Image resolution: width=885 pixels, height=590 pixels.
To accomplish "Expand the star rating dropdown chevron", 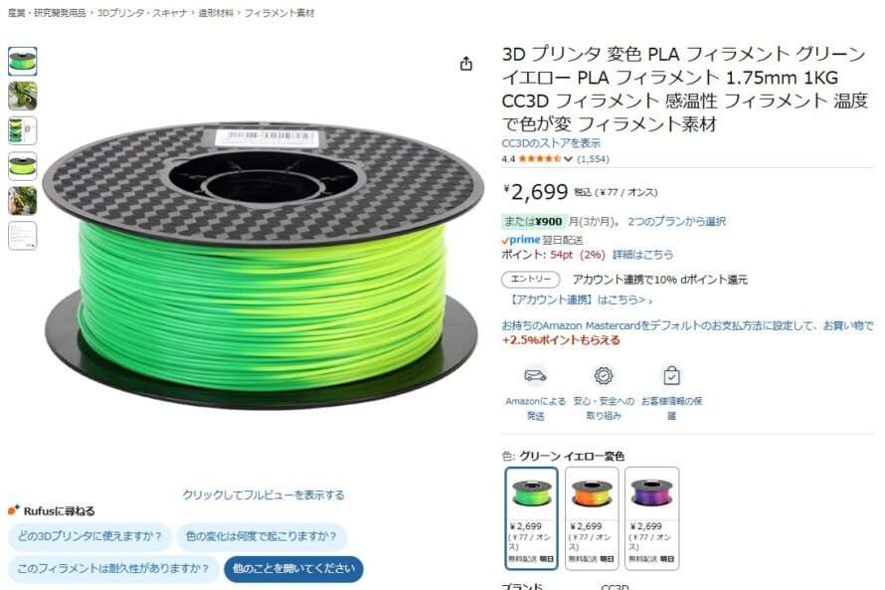I will [568, 159].
